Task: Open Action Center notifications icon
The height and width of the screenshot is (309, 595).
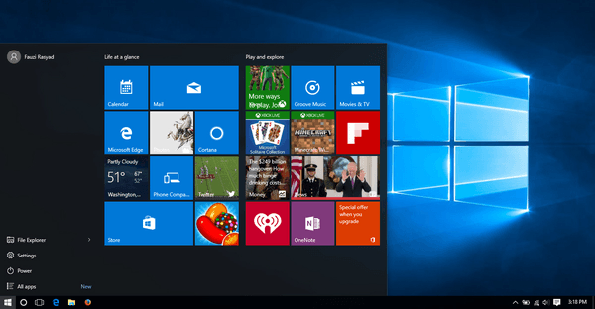Action: click(557, 302)
